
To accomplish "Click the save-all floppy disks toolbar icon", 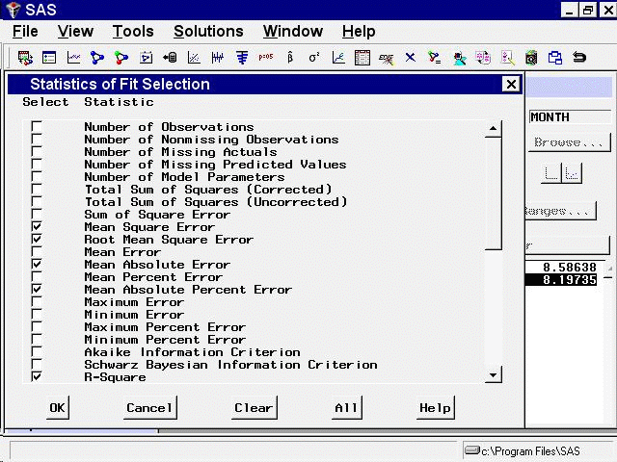I will 555,58.
